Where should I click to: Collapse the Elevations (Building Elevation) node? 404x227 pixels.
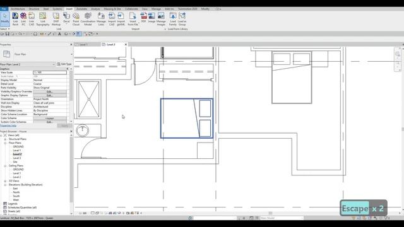5,185
